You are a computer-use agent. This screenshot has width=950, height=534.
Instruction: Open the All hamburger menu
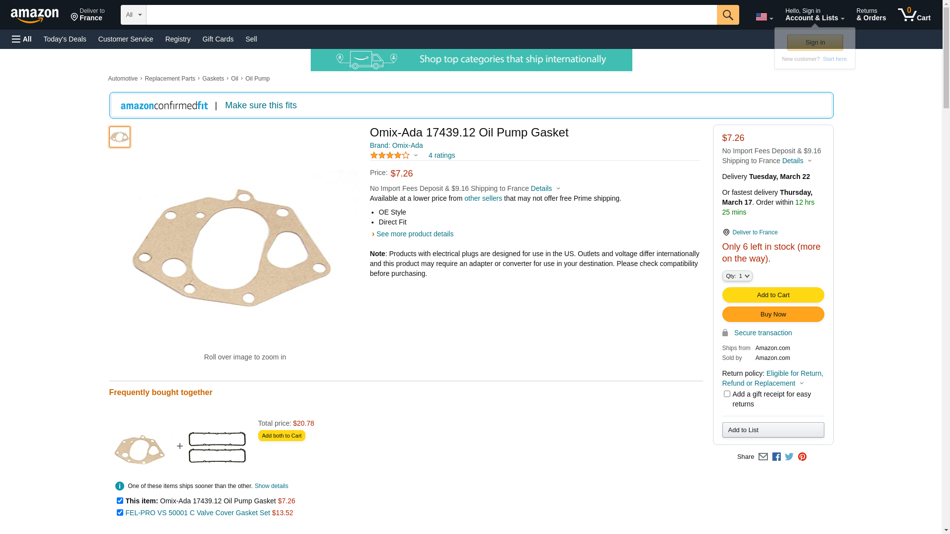point(22,39)
